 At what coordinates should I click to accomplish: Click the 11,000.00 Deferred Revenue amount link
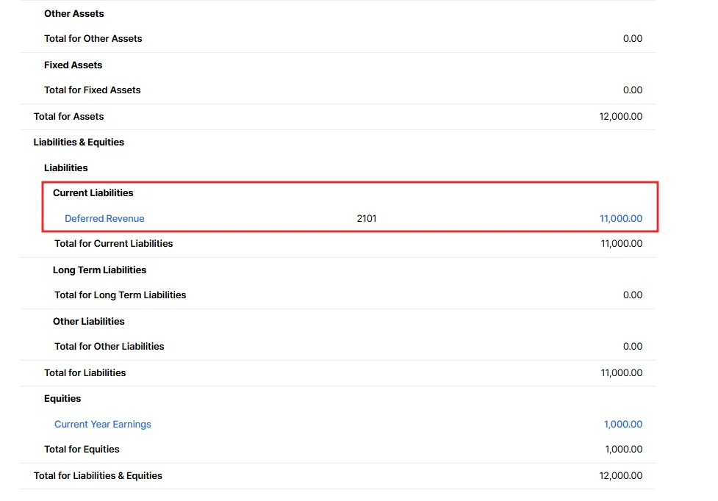620,218
